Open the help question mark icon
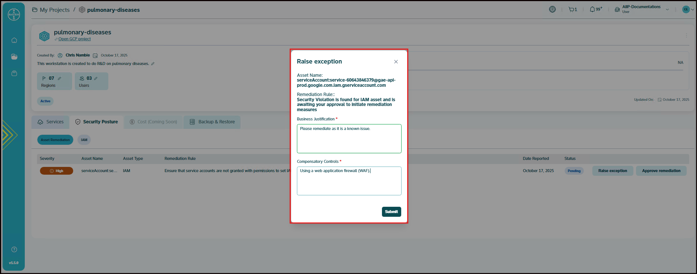This screenshot has height=274, width=697. tap(14, 250)
